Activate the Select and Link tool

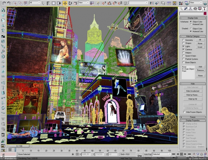point(15,3)
